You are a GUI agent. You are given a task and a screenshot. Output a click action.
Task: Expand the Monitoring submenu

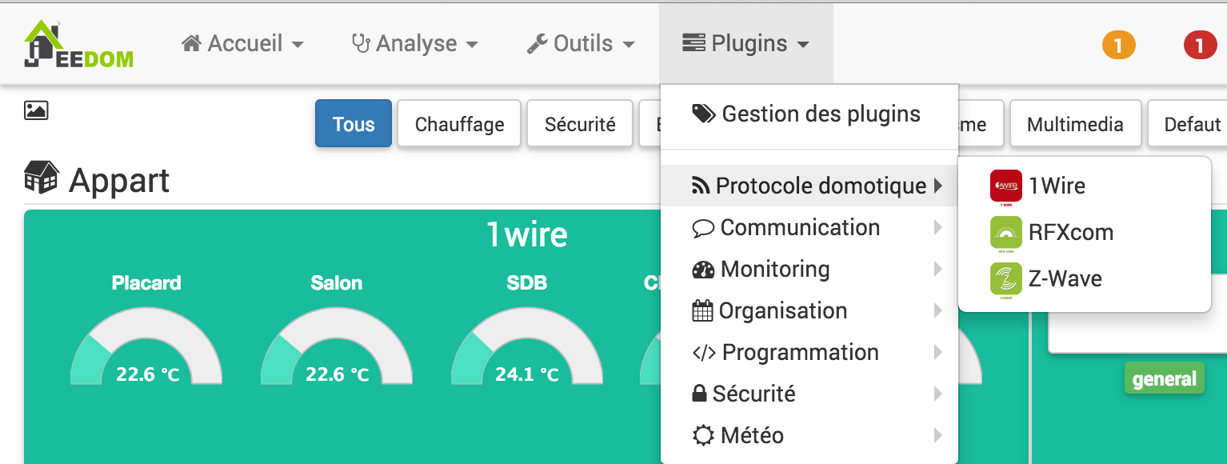click(809, 269)
